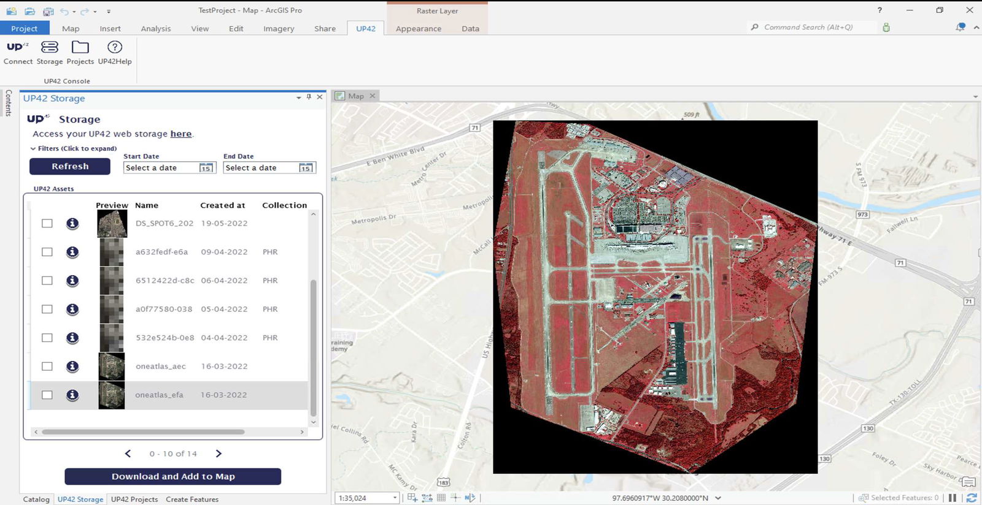982x505 pixels.
Task: Open the UP42 Storage tool
Action: [x=50, y=53]
